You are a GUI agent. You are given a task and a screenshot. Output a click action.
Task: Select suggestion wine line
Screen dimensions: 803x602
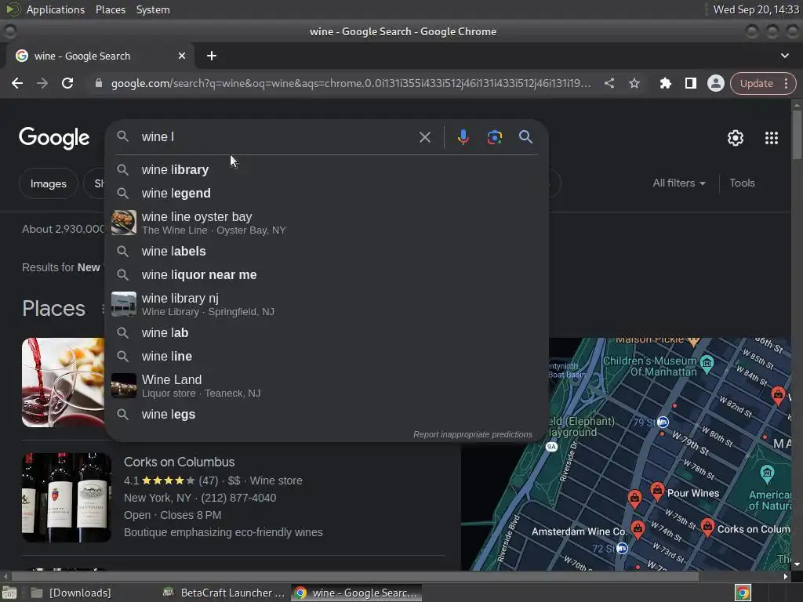coord(327,357)
